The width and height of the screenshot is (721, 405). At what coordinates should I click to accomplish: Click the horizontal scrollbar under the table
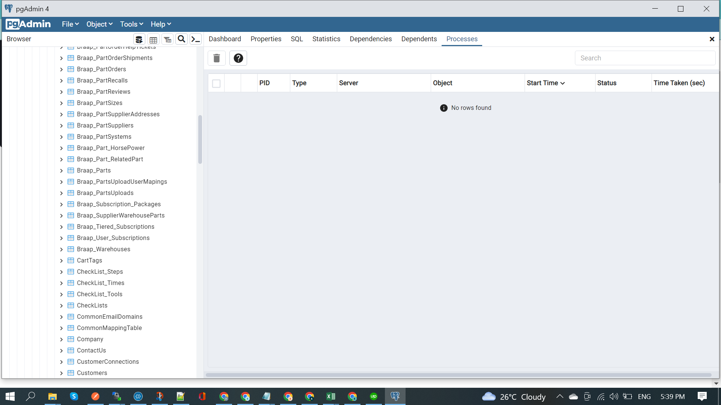[458, 375]
